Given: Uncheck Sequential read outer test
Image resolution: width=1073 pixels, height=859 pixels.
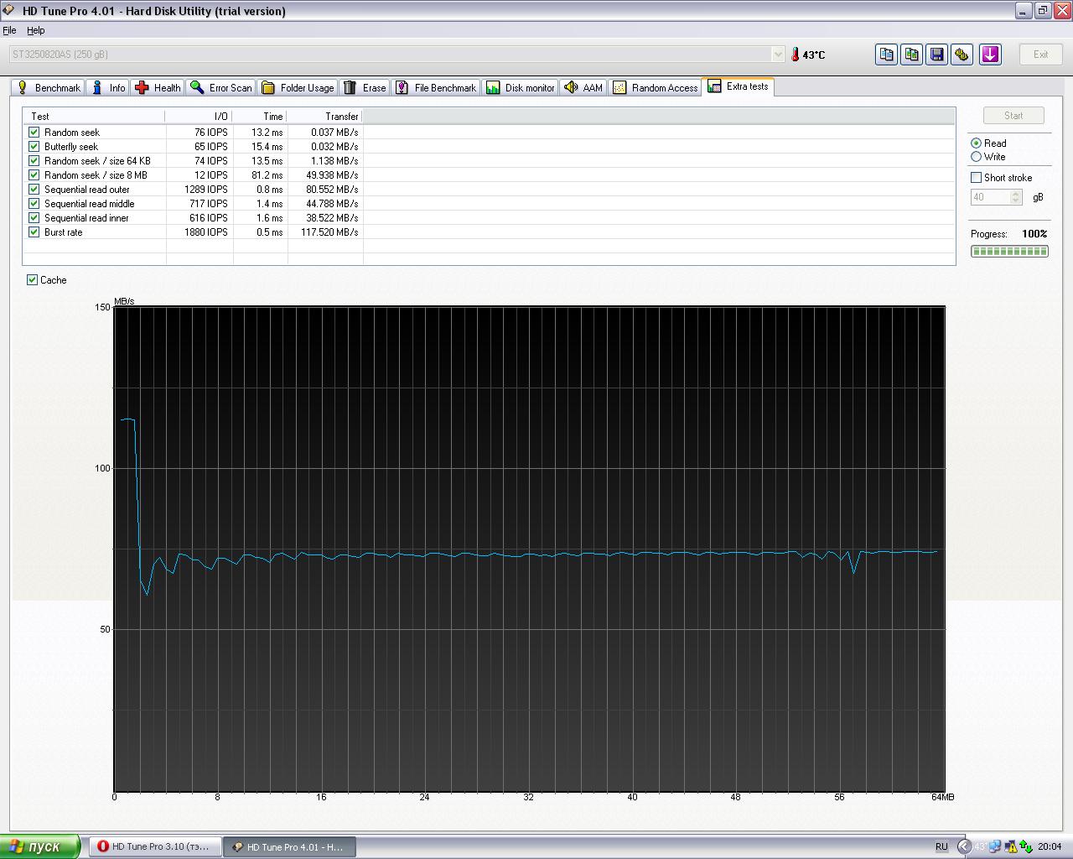Looking at the screenshot, I should point(34,190).
